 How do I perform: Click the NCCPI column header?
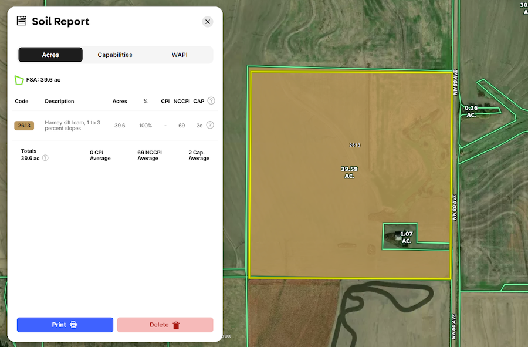tap(182, 102)
